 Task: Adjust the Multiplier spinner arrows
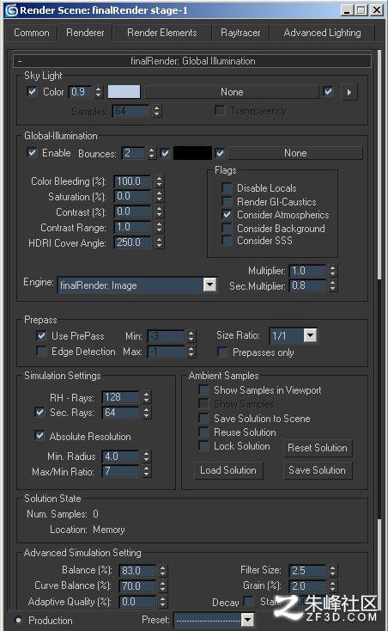tap(332, 271)
